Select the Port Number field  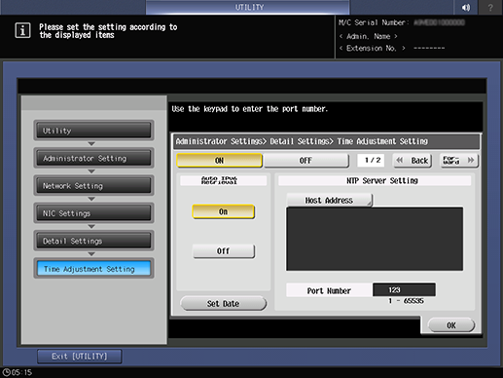pyautogui.click(x=404, y=289)
